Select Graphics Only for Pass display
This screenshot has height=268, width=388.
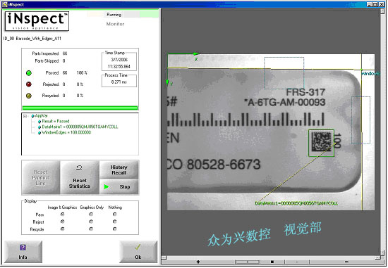91,215
